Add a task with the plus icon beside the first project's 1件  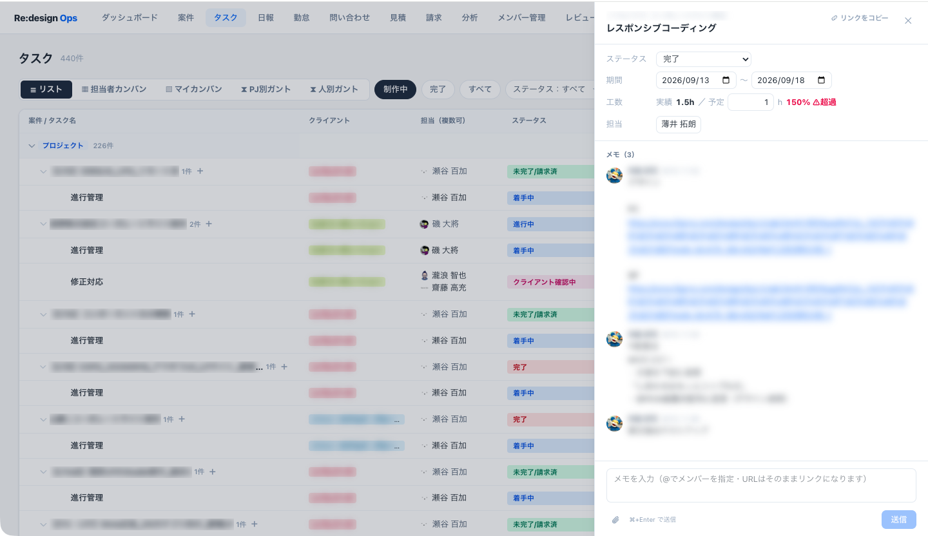[200, 171]
